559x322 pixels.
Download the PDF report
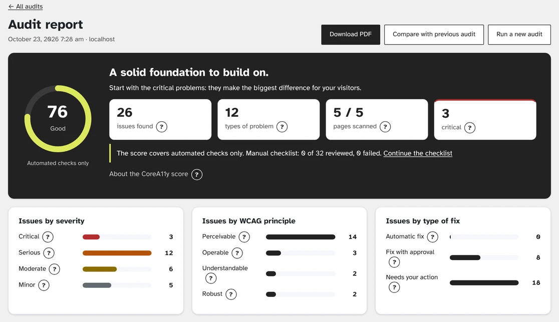pyautogui.click(x=351, y=35)
